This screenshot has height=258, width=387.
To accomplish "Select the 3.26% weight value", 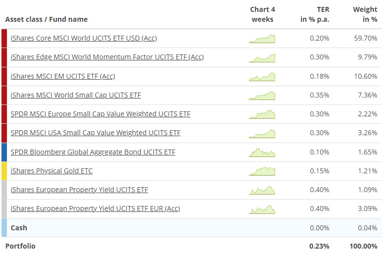I will (x=368, y=133).
